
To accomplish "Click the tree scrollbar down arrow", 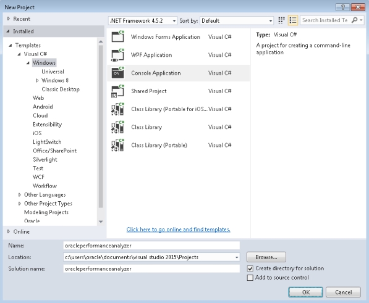I will click(x=101, y=222).
